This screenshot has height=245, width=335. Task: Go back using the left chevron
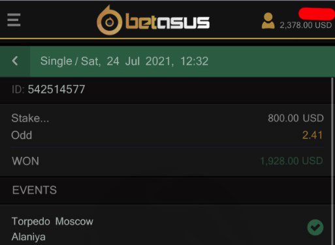pos(15,61)
